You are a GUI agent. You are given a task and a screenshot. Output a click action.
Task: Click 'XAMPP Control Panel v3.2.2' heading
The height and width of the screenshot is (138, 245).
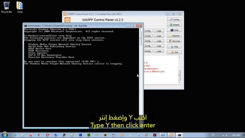103,20
